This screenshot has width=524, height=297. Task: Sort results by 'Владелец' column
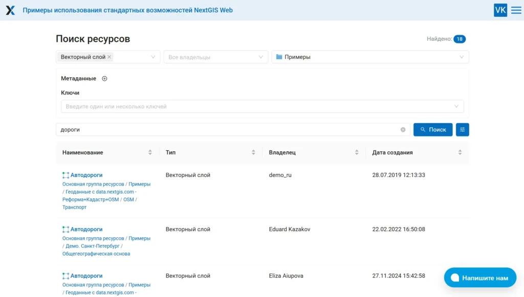click(x=314, y=152)
